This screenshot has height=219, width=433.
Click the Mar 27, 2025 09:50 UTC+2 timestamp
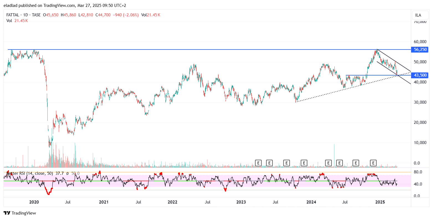(x=102, y=5)
